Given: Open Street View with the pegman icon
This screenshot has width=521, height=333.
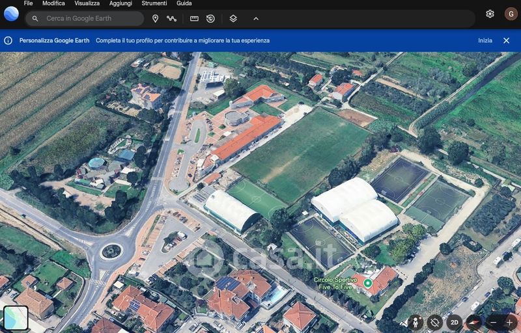Looking at the screenshot, I should (x=416, y=322).
